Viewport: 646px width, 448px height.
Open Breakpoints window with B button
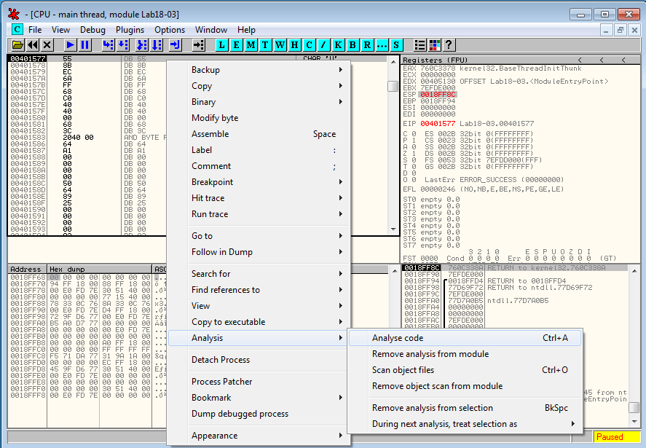(352, 45)
